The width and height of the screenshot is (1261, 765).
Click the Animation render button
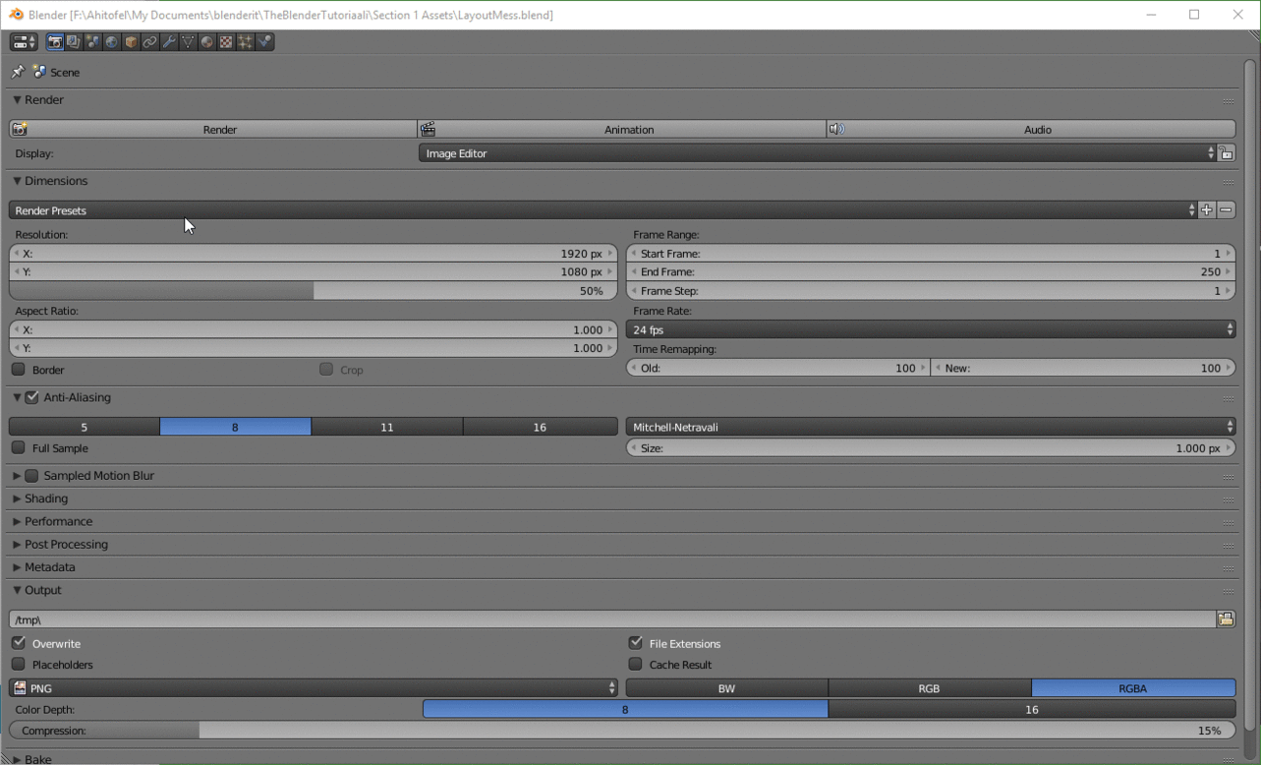[x=622, y=129]
